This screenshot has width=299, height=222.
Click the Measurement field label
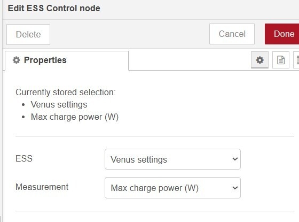[42, 187]
